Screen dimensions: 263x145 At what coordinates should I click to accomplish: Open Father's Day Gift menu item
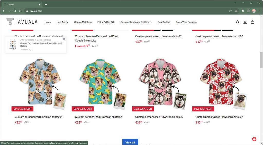tap(106, 22)
